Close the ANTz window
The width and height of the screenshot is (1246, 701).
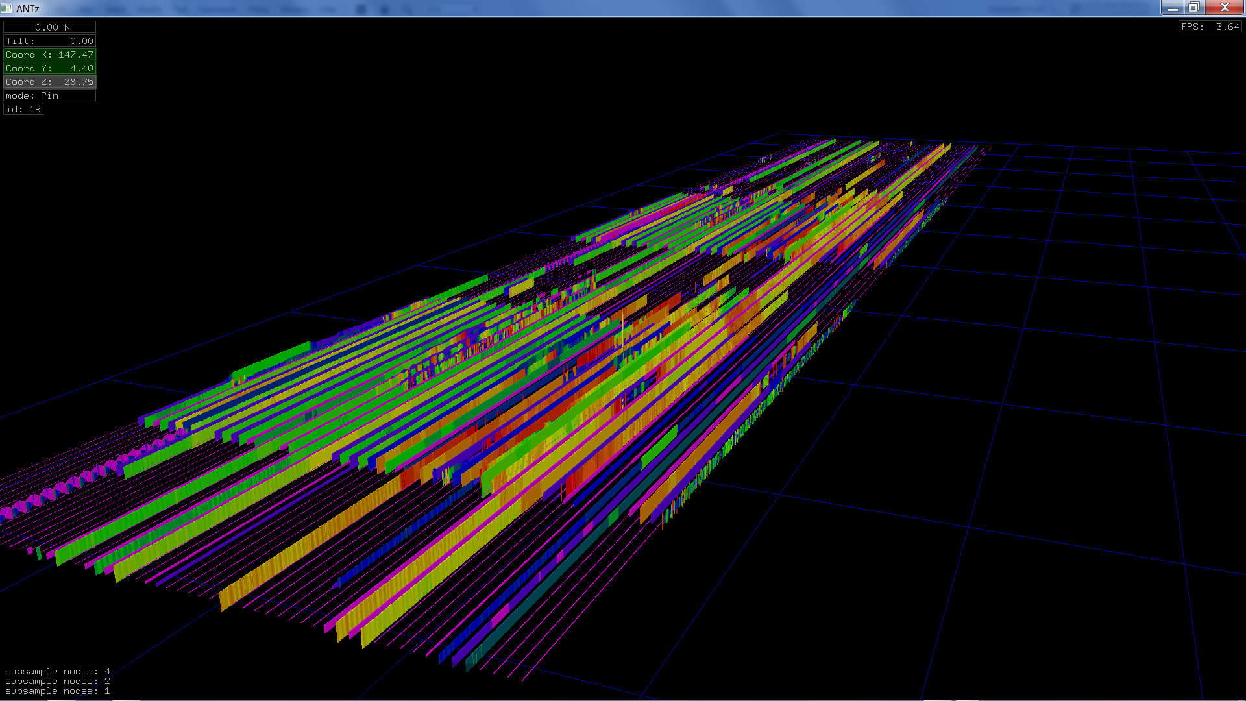(x=1224, y=8)
